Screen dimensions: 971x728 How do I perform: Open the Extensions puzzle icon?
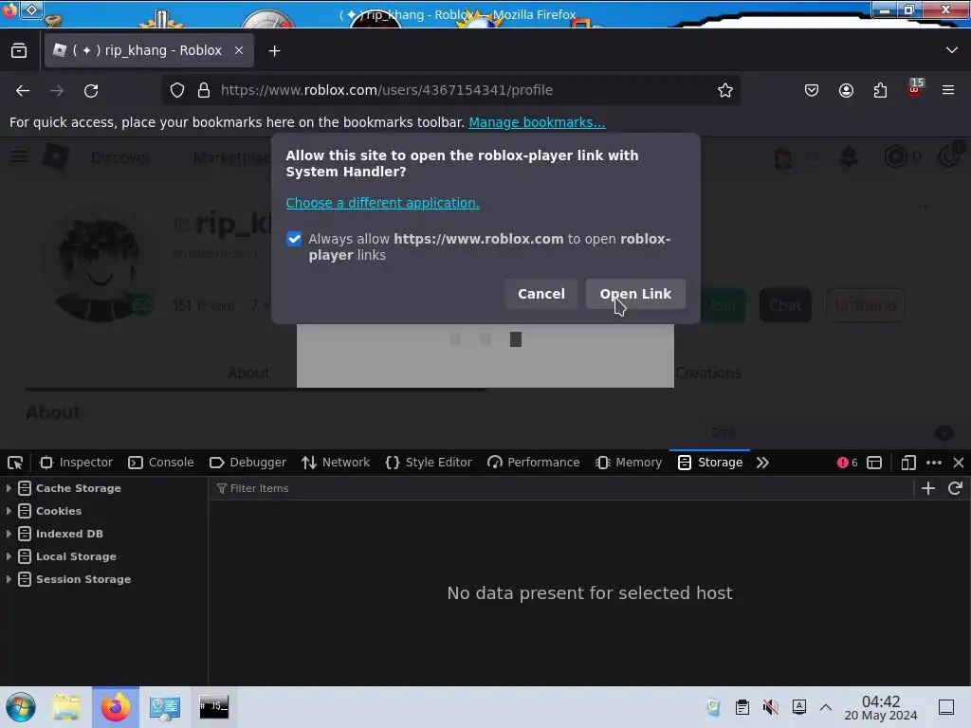[880, 90]
